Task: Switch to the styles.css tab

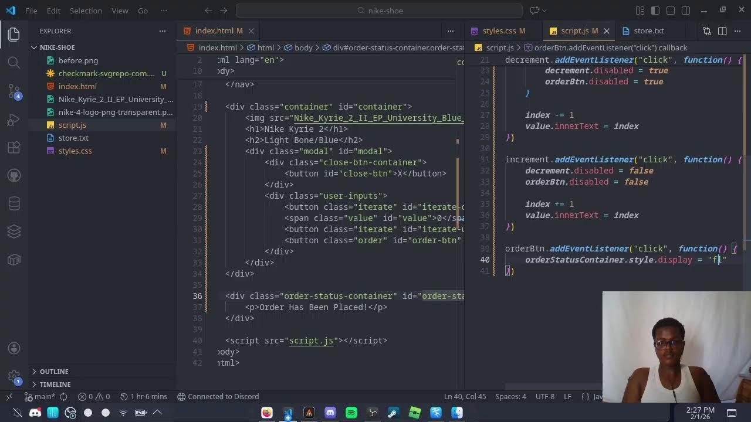Action: 499,30
